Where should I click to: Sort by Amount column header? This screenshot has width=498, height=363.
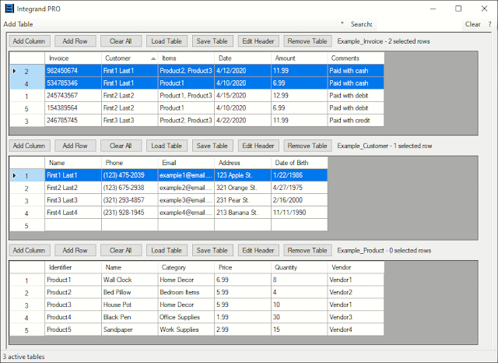tap(299, 58)
